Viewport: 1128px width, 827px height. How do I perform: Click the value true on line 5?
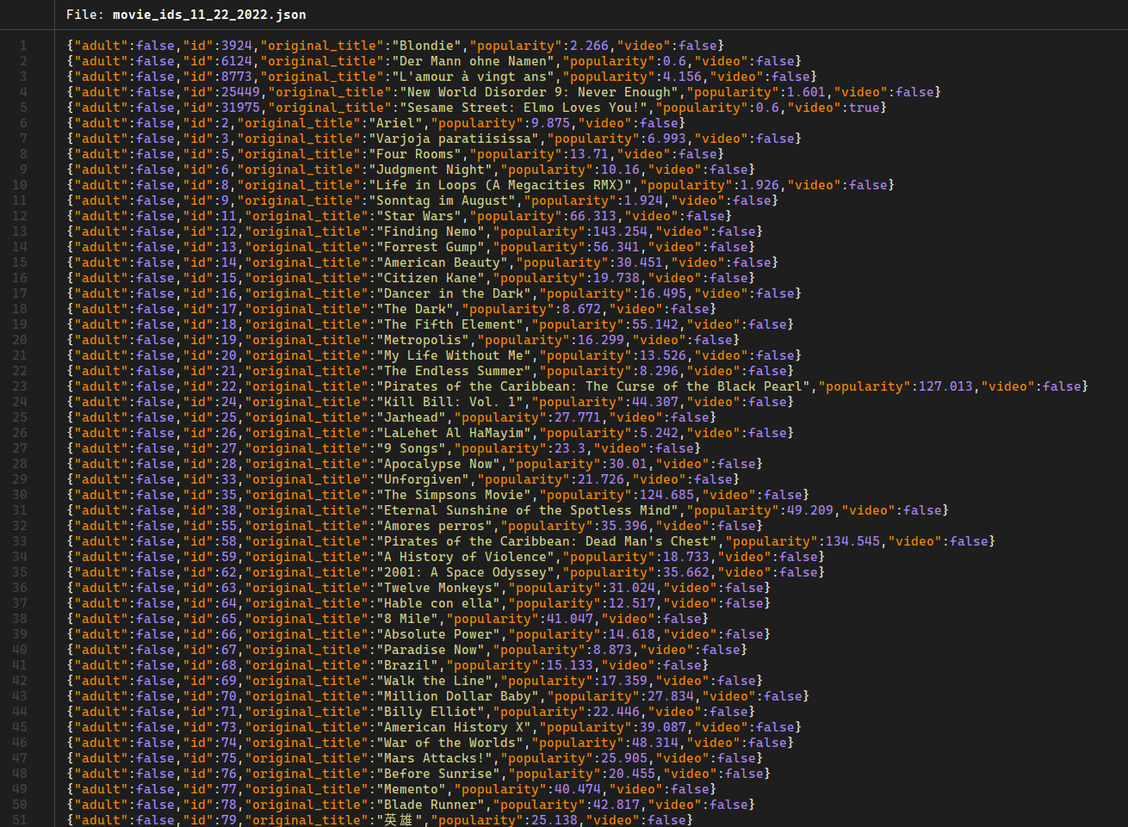[865, 108]
